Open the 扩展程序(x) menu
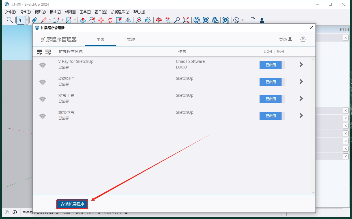 pyautogui.click(x=120, y=12)
